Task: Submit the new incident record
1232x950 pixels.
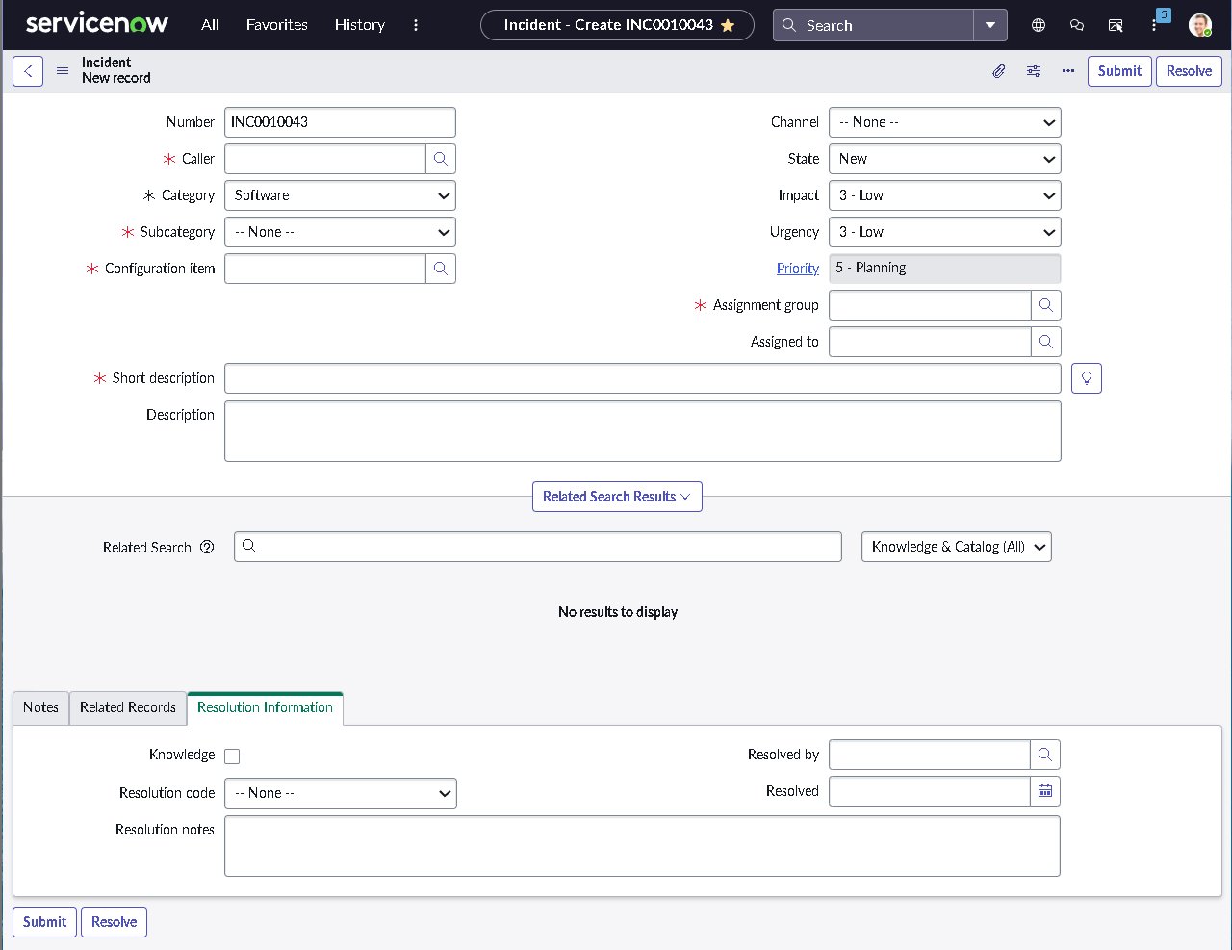Action: click(1118, 70)
